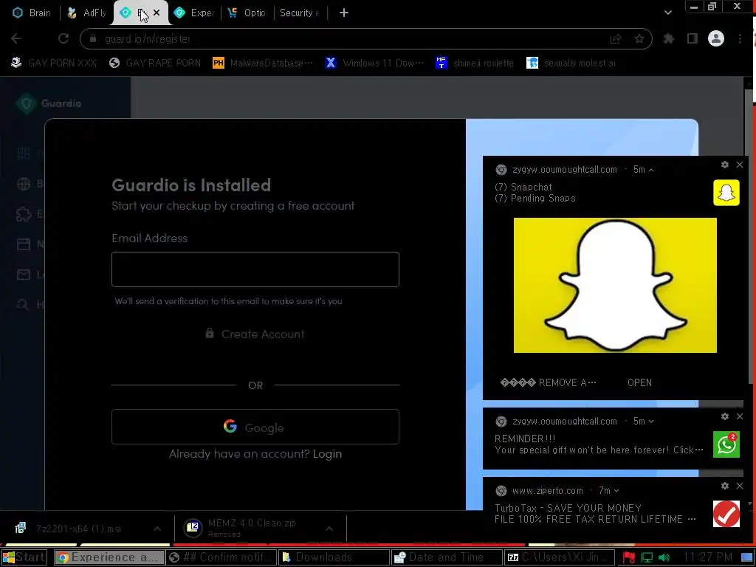Click the Email Address input field
756x567 pixels.
[255, 269]
